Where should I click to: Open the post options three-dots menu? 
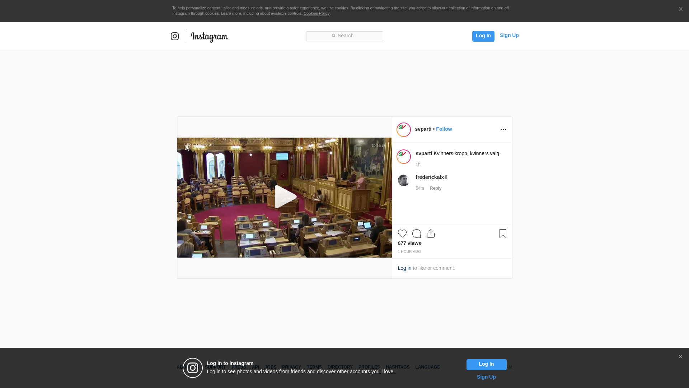pyautogui.click(x=503, y=130)
